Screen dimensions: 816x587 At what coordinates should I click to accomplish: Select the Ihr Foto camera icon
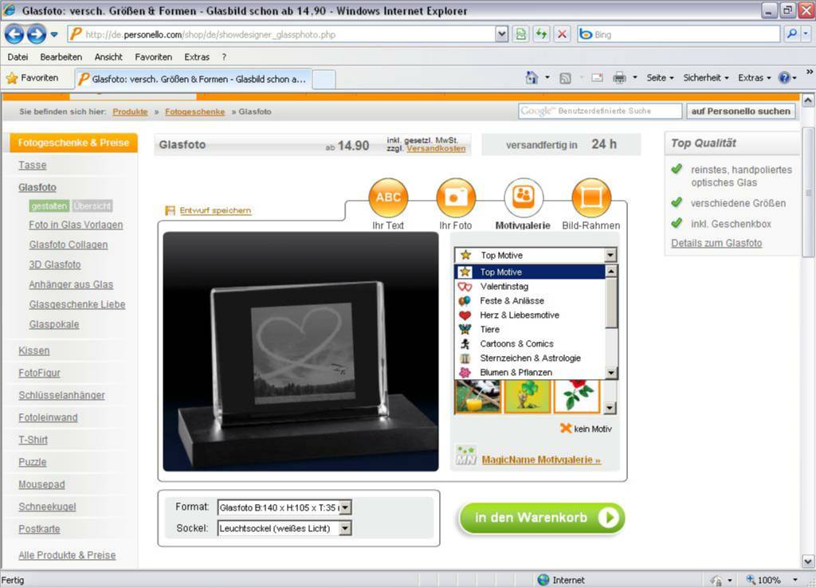(455, 197)
